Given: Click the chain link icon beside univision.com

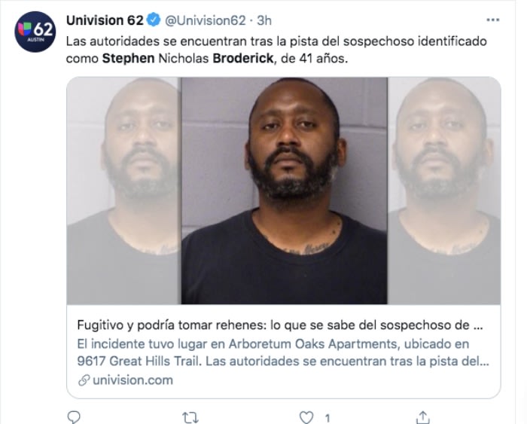Looking at the screenshot, I should click(84, 380).
